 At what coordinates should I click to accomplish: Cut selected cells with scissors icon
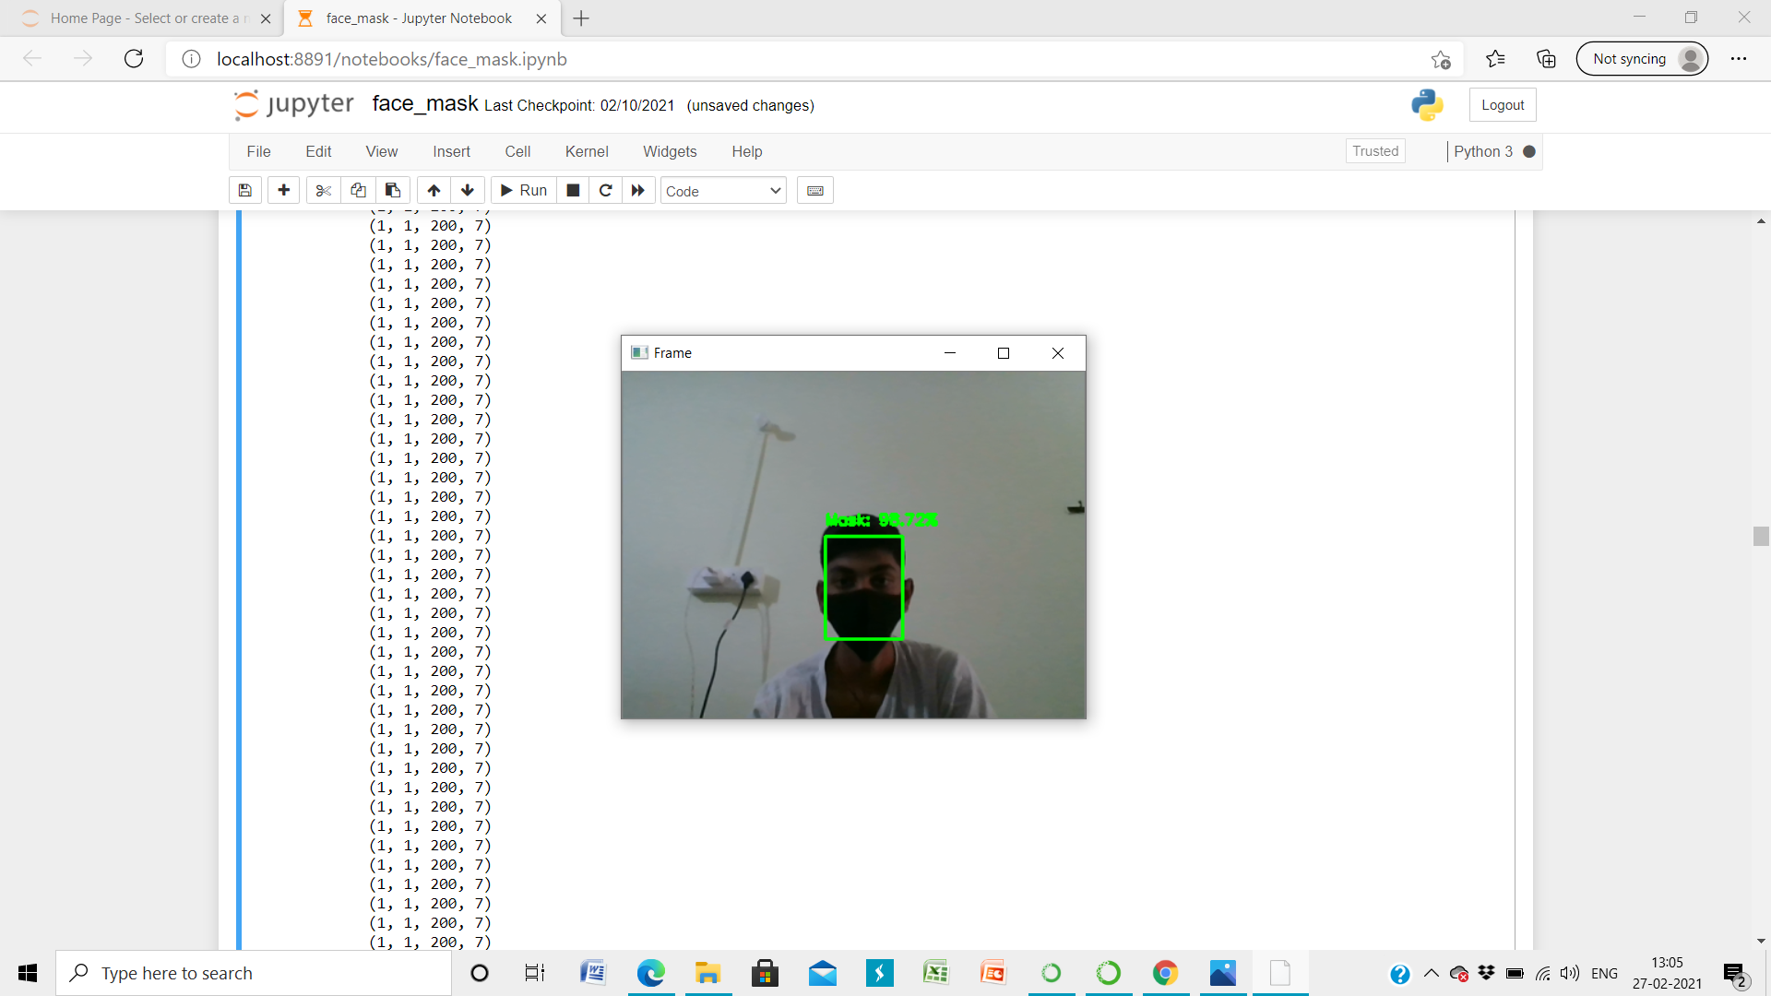[323, 190]
